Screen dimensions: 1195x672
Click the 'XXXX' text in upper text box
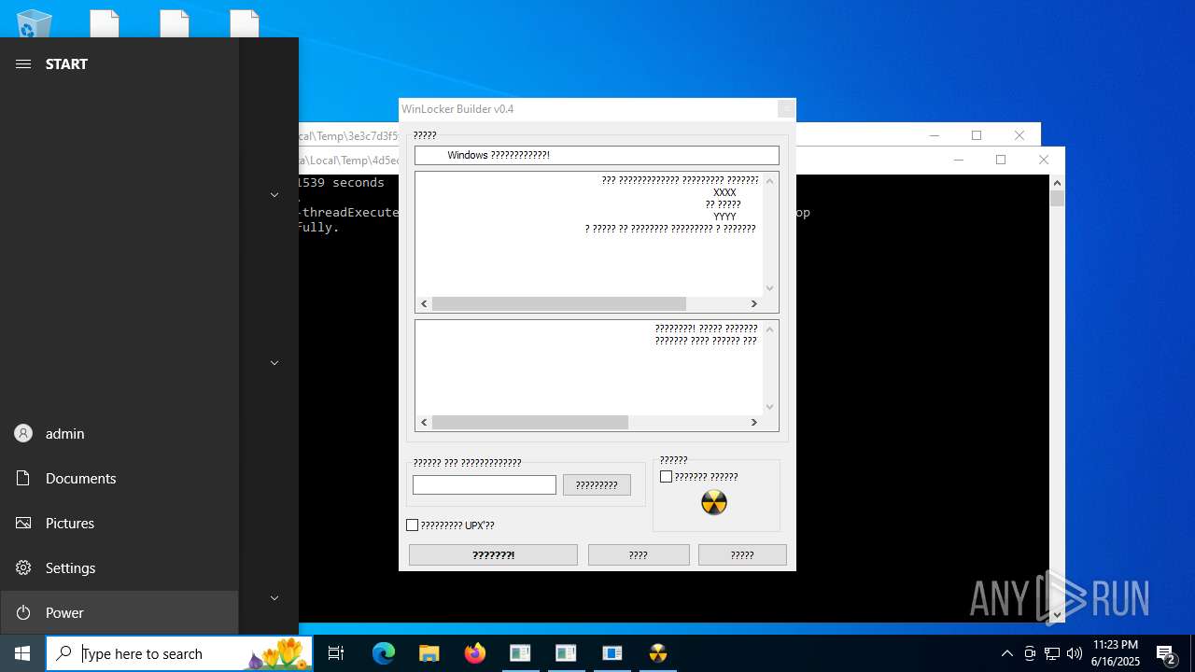coord(724,192)
